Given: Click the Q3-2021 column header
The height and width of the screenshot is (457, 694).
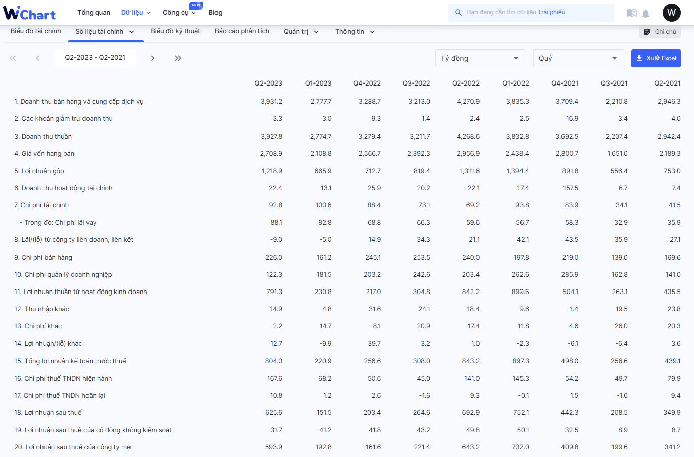Looking at the screenshot, I should (614, 83).
